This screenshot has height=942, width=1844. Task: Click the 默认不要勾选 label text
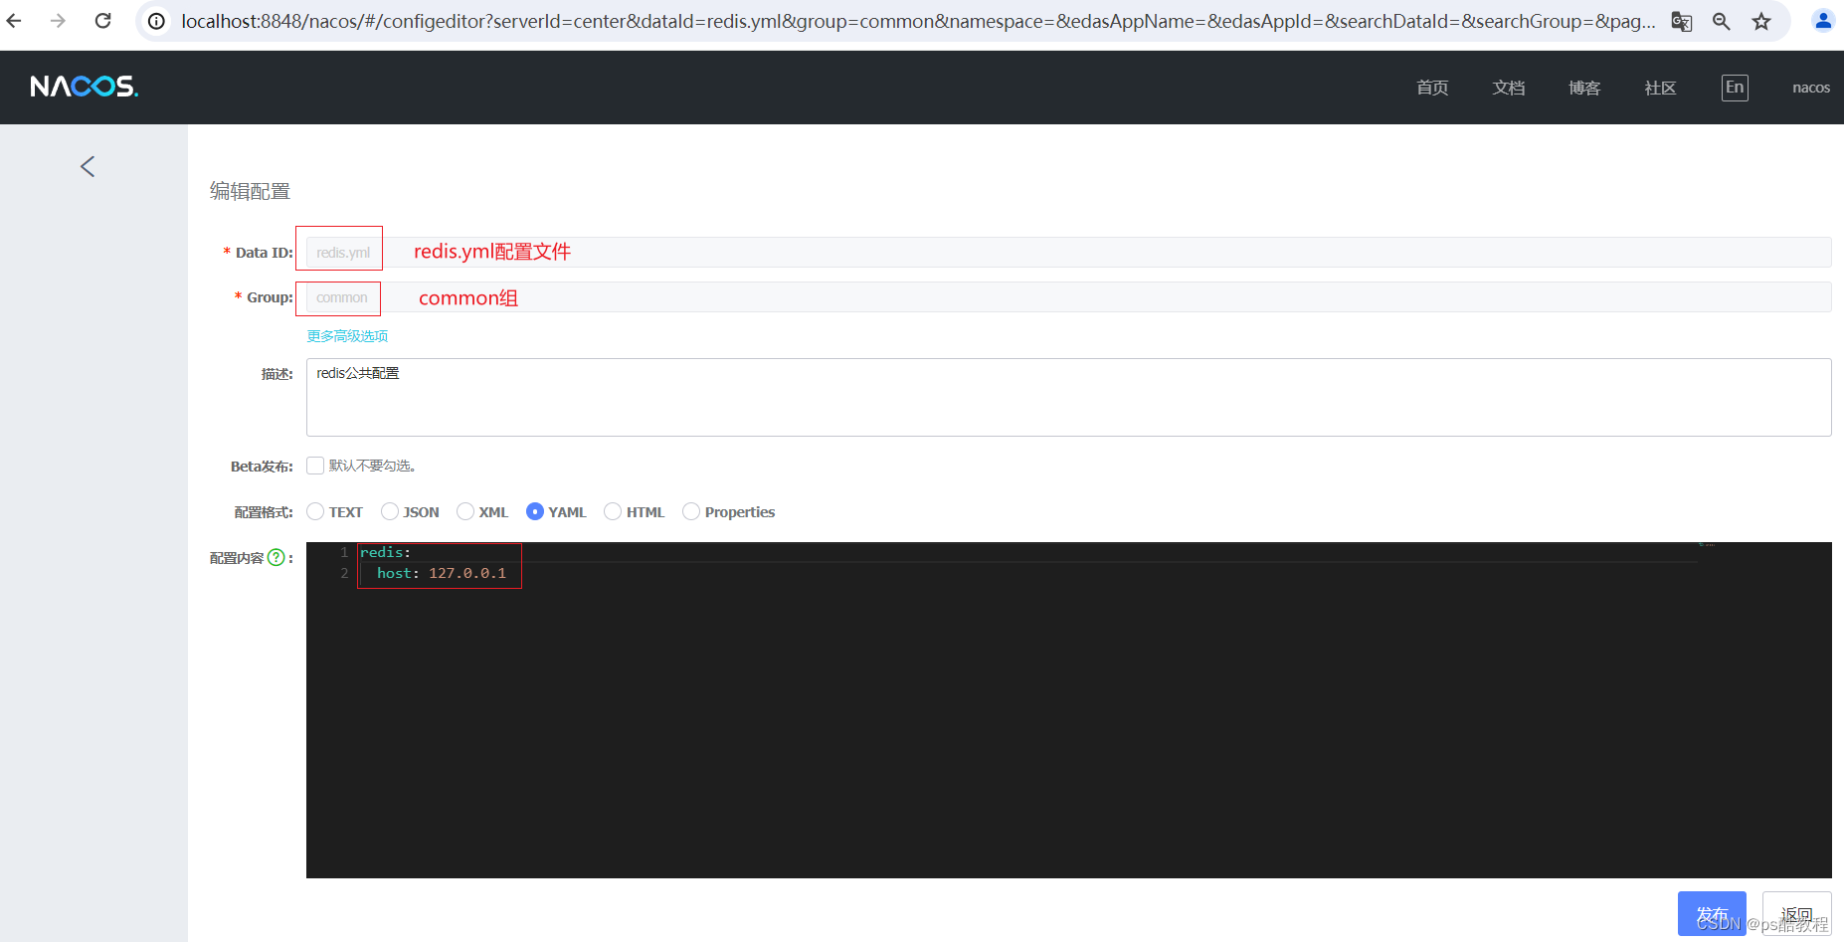[372, 466]
